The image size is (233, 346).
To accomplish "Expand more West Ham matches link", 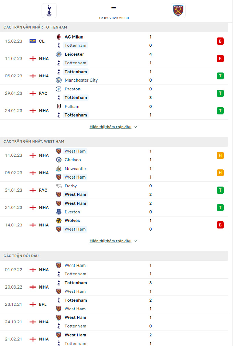I will (110, 241).
